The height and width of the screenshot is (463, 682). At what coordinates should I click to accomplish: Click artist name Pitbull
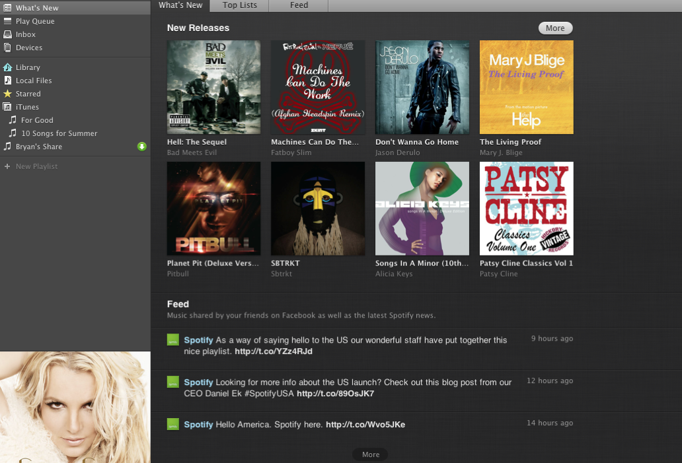(178, 274)
